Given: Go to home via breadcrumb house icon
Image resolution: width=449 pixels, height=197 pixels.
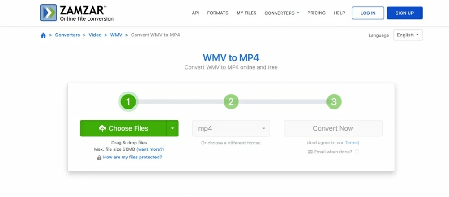Looking at the screenshot, I should tap(44, 35).
